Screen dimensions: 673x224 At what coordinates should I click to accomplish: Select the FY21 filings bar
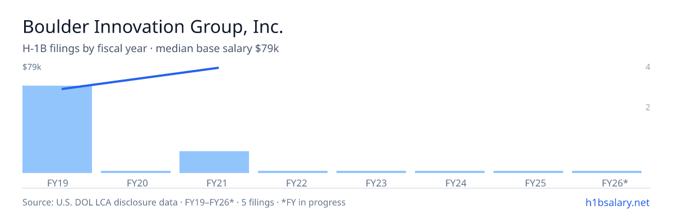click(x=214, y=162)
